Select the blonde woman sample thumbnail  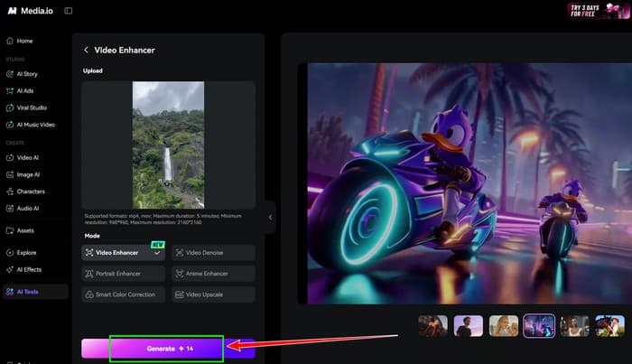pyautogui.click(x=504, y=326)
